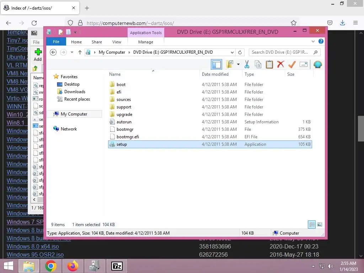The width and height of the screenshot is (364, 273).
Task: Expand breadcrumb arrow after My Computer
Action: point(129,52)
